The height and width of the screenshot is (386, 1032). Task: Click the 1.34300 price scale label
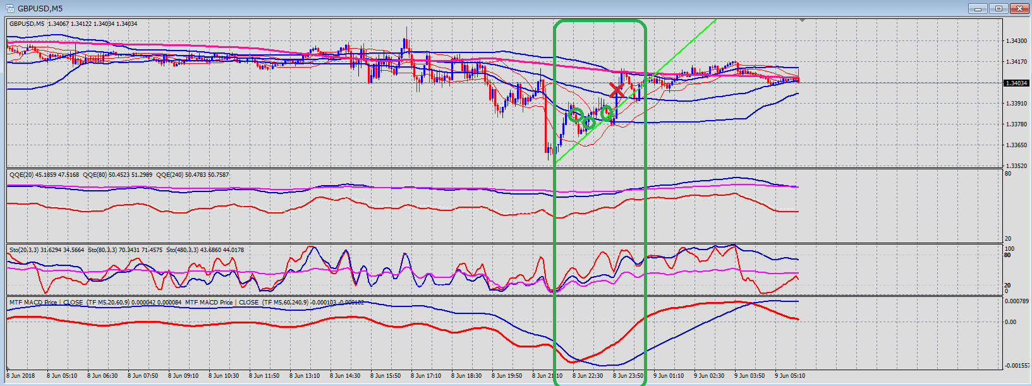click(1016, 41)
